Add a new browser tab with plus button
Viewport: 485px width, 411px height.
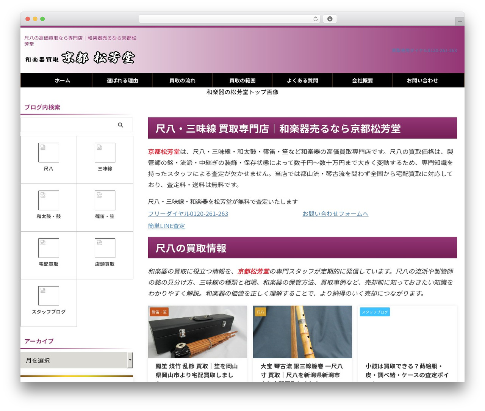pyautogui.click(x=460, y=22)
